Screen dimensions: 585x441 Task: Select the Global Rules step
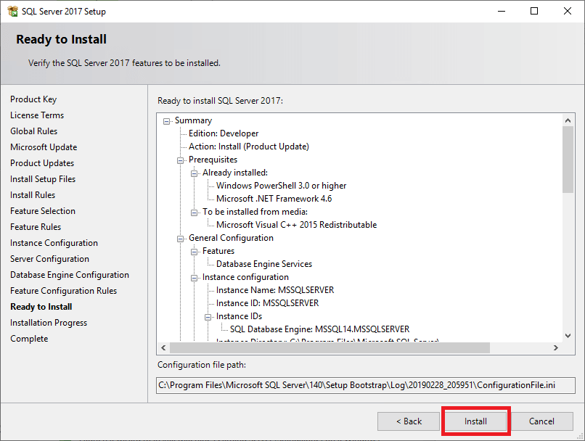pos(34,131)
